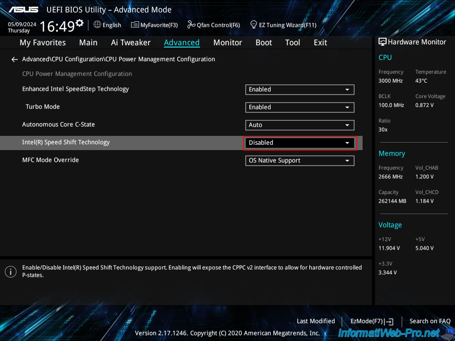Open Autonomous Core C-State dropdown
Screen dimensions: 455x341
(x=299, y=125)
